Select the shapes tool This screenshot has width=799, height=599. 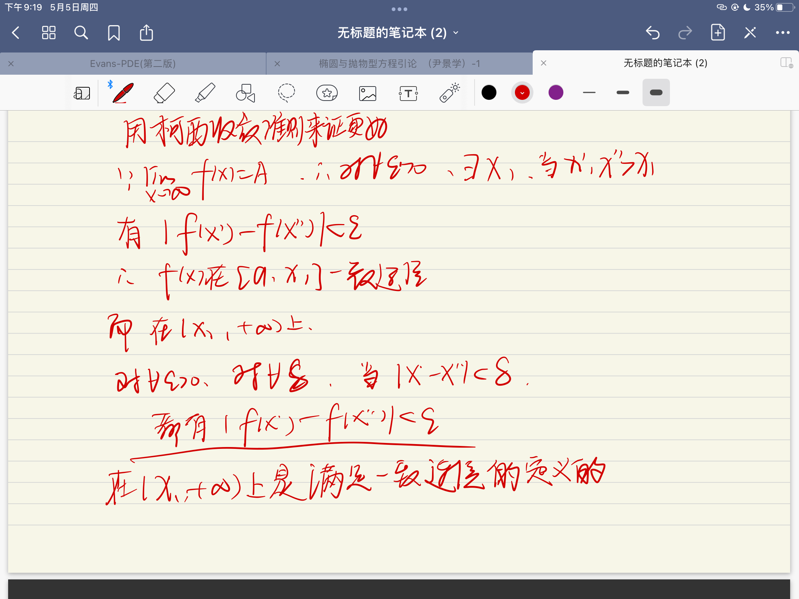[x=246, y=93]
